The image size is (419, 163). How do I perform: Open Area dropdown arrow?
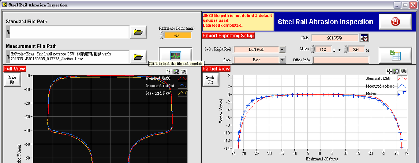[x=283, y=60]
